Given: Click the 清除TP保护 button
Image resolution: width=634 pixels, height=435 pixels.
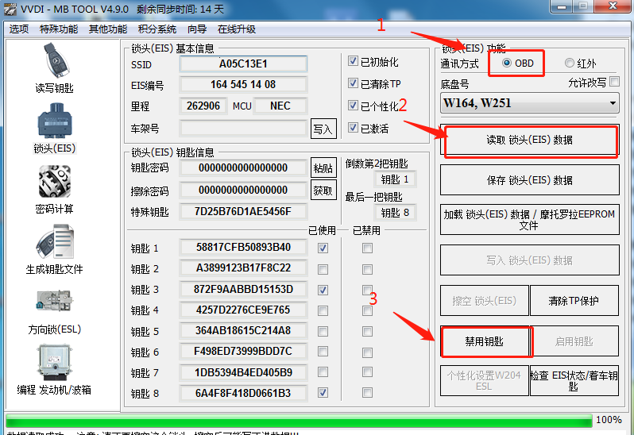Looking at the screenshot, I should tap(574, 301).
